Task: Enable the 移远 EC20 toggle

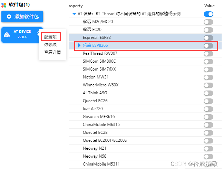Action: click(x=209, y=30)
